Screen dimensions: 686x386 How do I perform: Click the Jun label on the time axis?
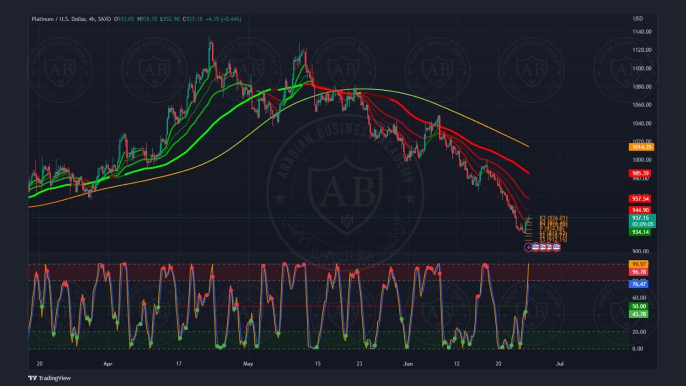[x=408, y=364]
